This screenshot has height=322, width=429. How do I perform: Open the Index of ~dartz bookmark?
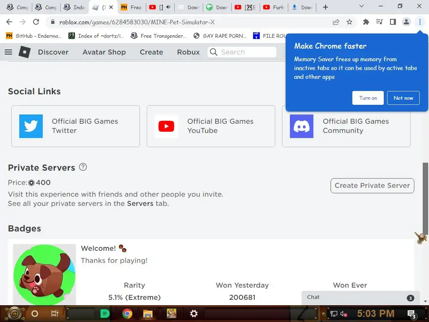pos(96,36)
